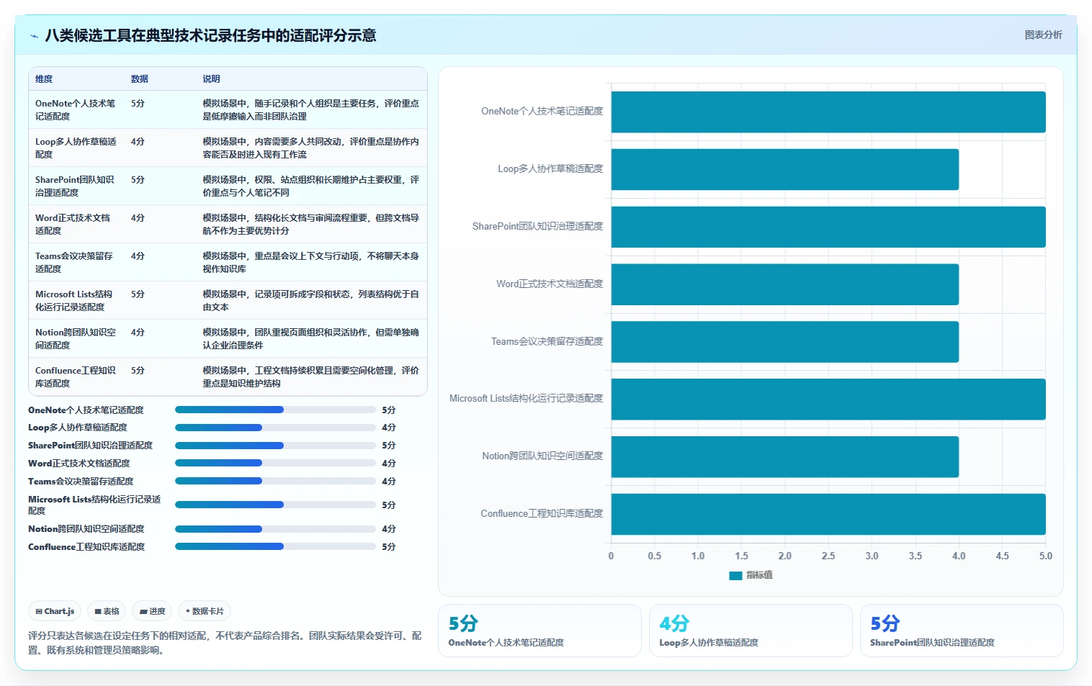The image size is (1092, 686).
Task: Select table cell Notion跨团队知识空间适配度
Action: [x=76, y=339]
